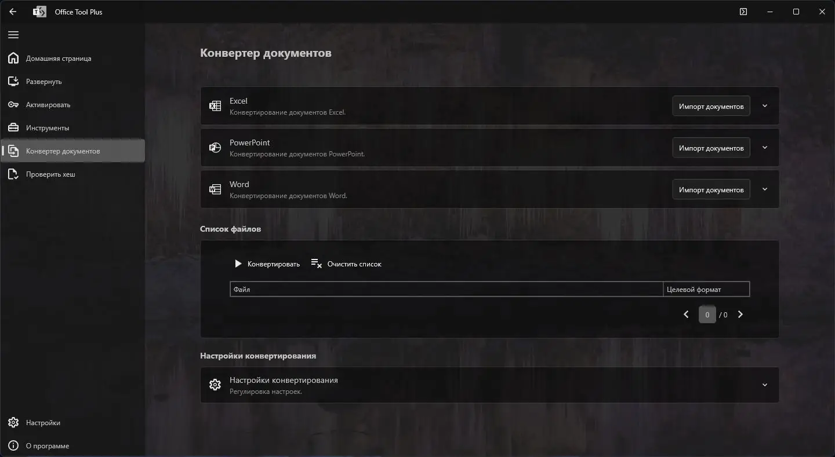The image size is (835, 457).
Task: Open Настройки in the sidebar
Action: [x=72, y=423]
